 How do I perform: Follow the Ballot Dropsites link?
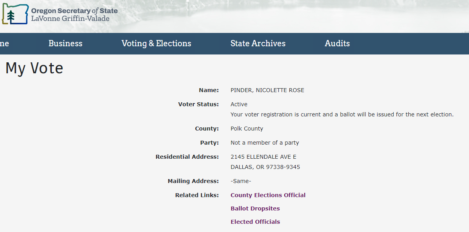click(x=255, y=208)
